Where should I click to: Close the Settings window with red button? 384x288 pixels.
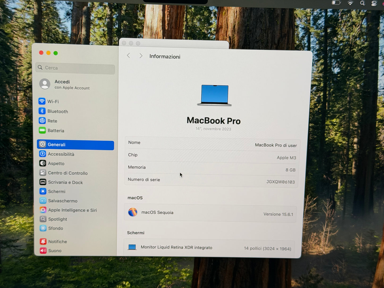click(41, 53)
